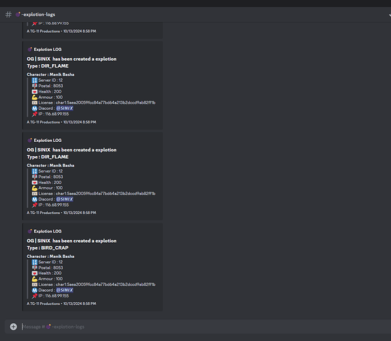This screenshot has height=341, width=391.
Task: Click the timestamp footer of last log embed
Action: (62, 303)
